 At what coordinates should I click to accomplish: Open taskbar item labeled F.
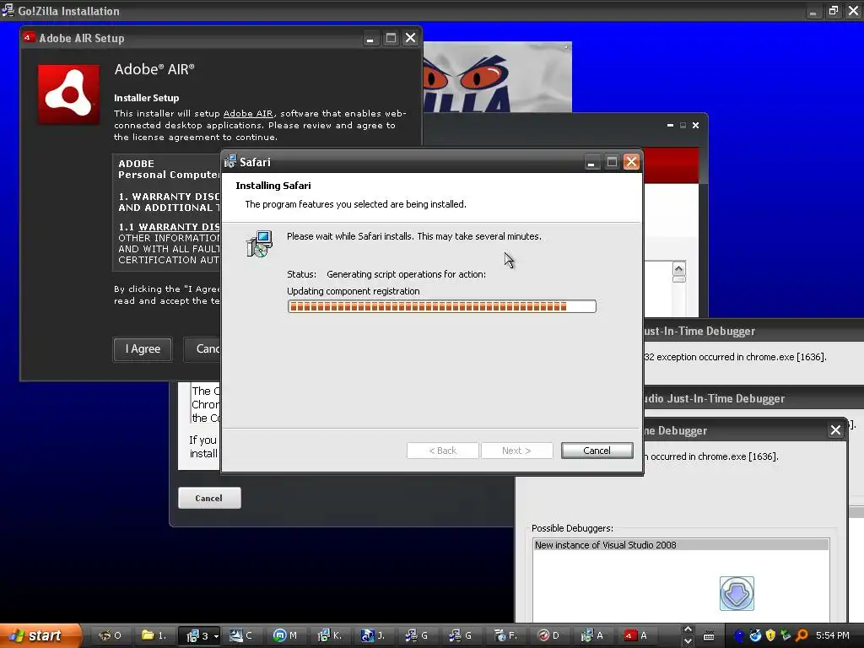[x=505, y=635]
